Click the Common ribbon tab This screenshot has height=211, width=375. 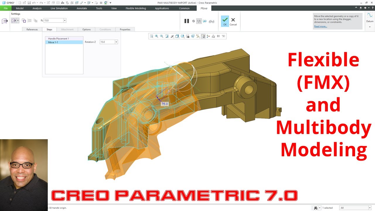[x=184, y=8]
